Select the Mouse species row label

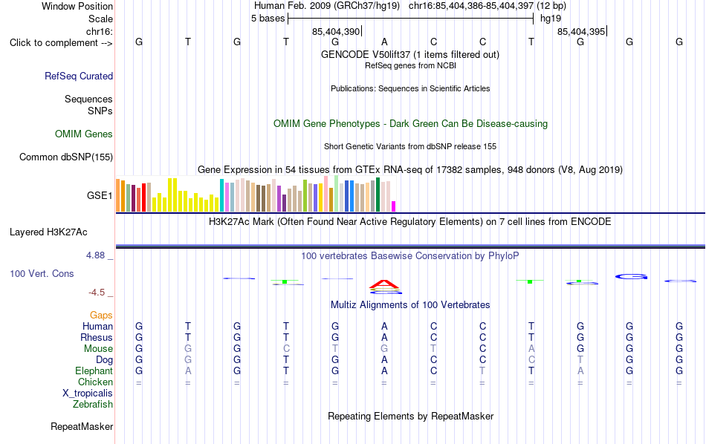(99, 349)
